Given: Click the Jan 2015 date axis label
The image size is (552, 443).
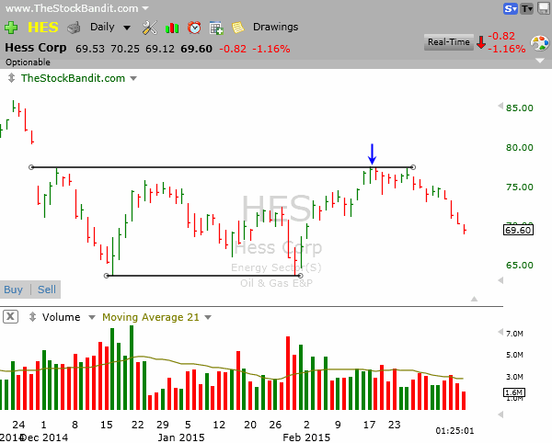Looking at the screenshot, I should [x=180, y=437].
